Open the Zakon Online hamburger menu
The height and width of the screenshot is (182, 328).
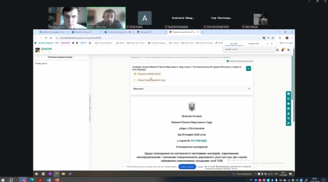pos(288,50)
